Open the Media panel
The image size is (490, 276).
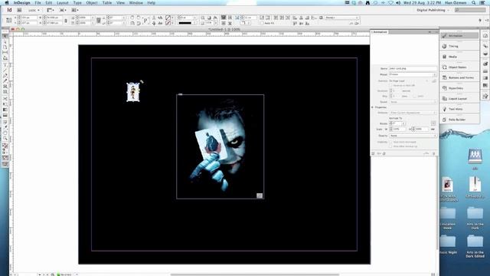click(459, 57)
